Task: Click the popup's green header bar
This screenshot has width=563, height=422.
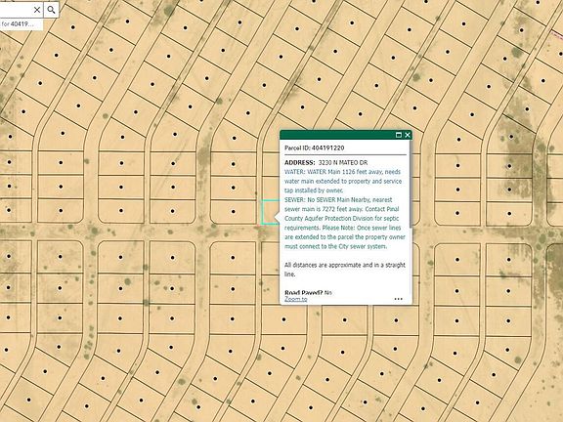Action: coord(337,135)
